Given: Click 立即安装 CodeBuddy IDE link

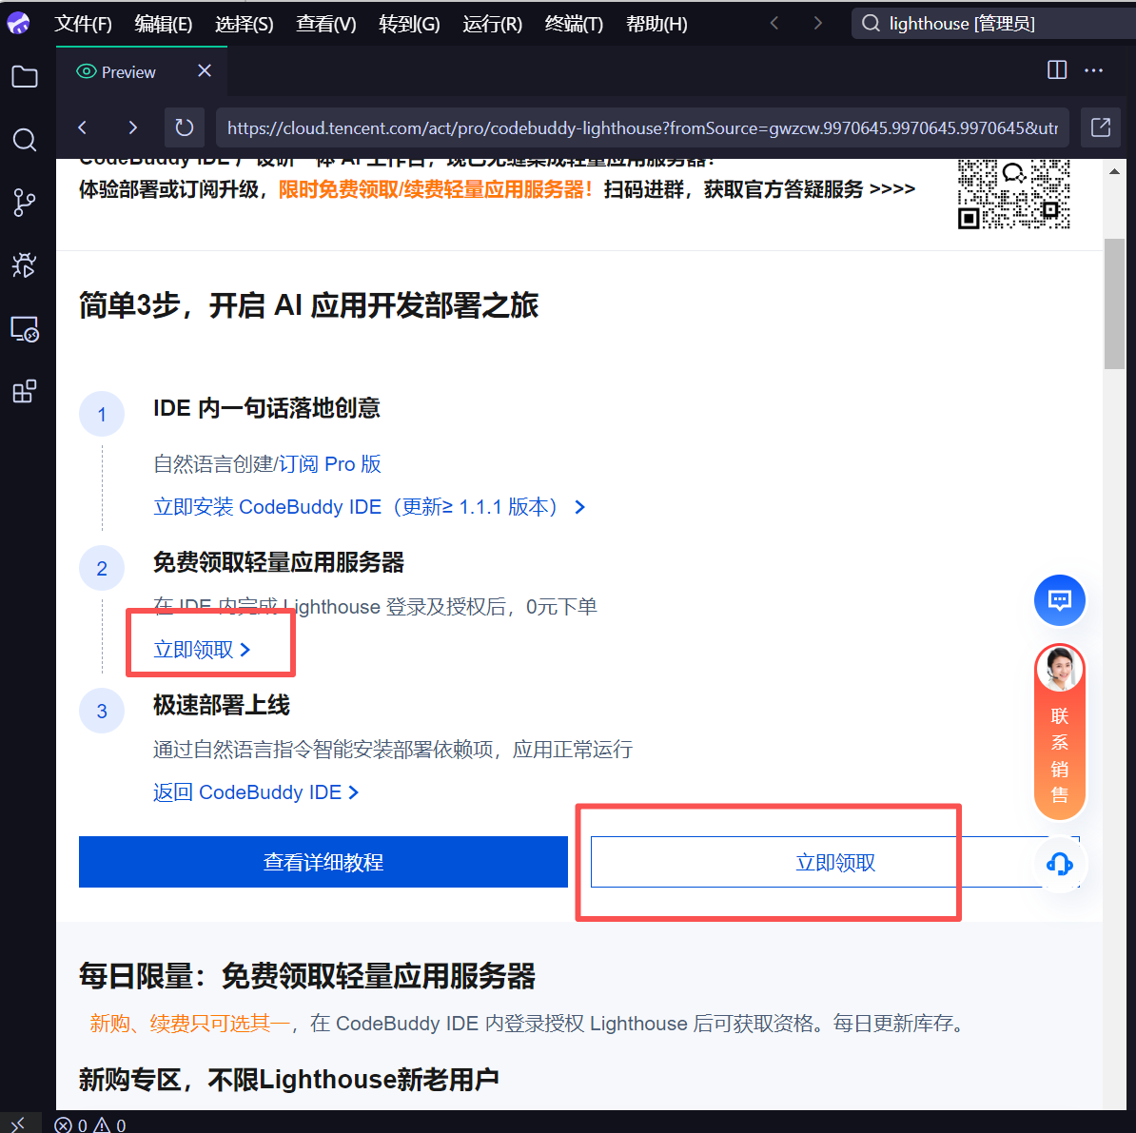Looking at the screenshot, I should tap(369, 507).
